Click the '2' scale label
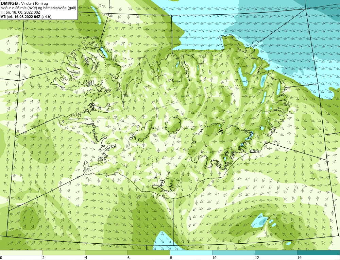Viewport: 340px width, 260px height. (x=44, y=258)
